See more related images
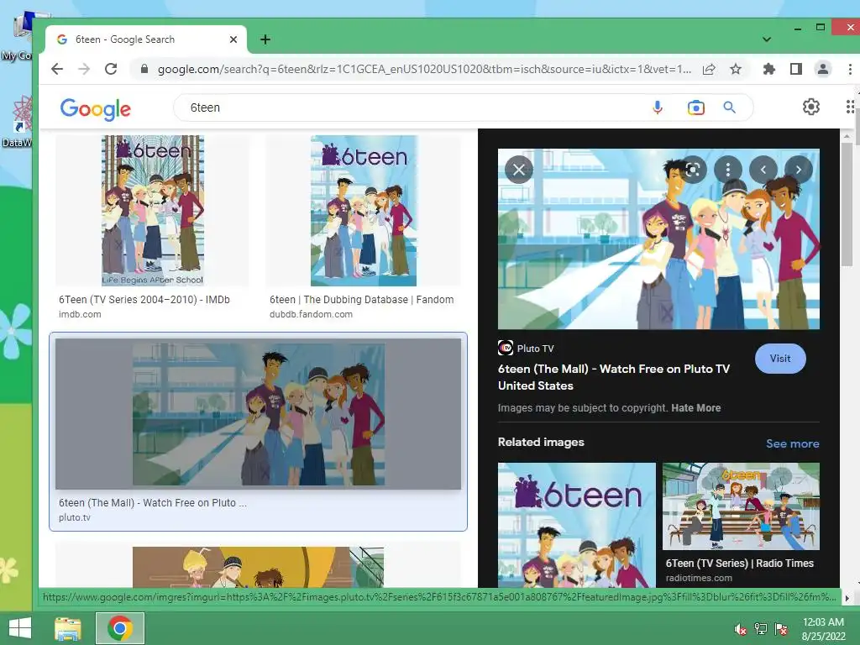The height and width of the screenshot is (645, 860). pyautogui.click(x=793, y=443)
